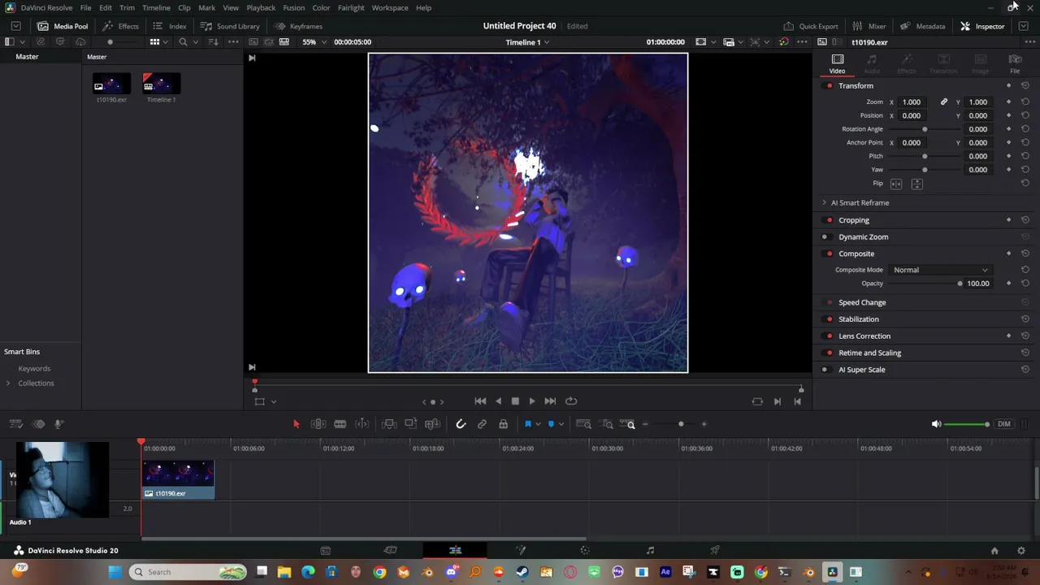Open the viewer zoom 55% dropdown
This screenshot has width=1040, height=585.
coord(314,42)
